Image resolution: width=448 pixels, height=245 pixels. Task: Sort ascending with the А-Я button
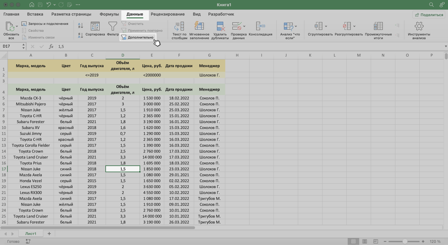click(81, 26)
